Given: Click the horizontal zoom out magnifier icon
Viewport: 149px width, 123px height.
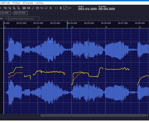Looking at the screenshot, I should [x=9, y=8].
